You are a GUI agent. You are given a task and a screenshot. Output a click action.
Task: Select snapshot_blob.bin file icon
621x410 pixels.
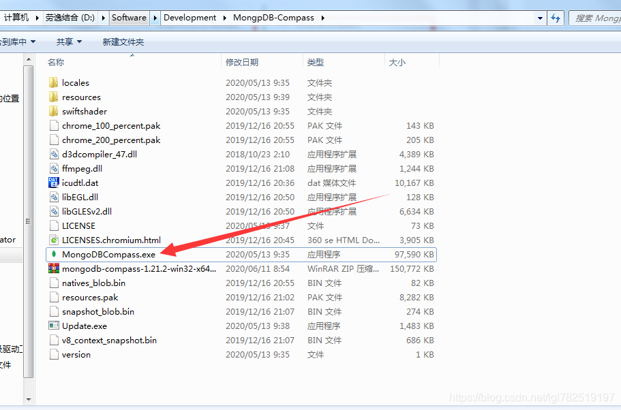click(x=54, y=312)
